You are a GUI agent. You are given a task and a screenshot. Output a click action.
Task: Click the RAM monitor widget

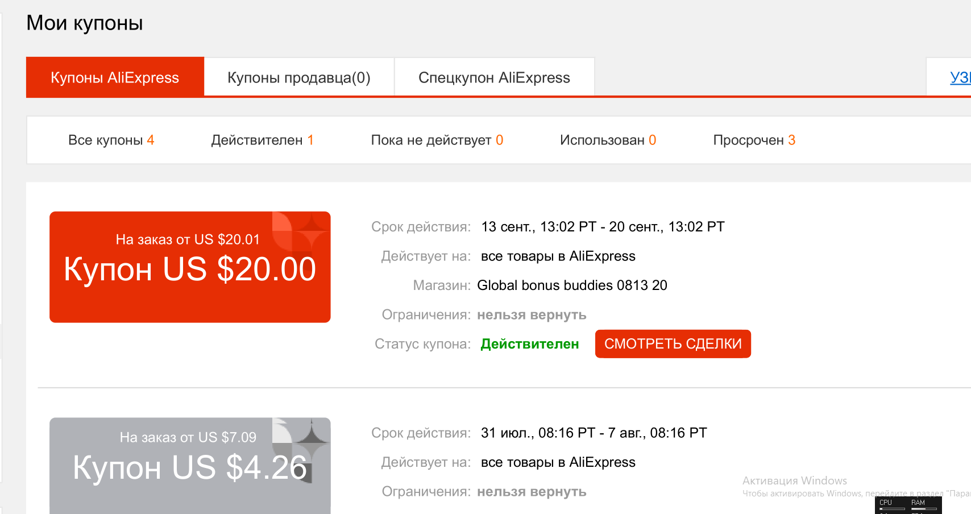tap(924, 505)
